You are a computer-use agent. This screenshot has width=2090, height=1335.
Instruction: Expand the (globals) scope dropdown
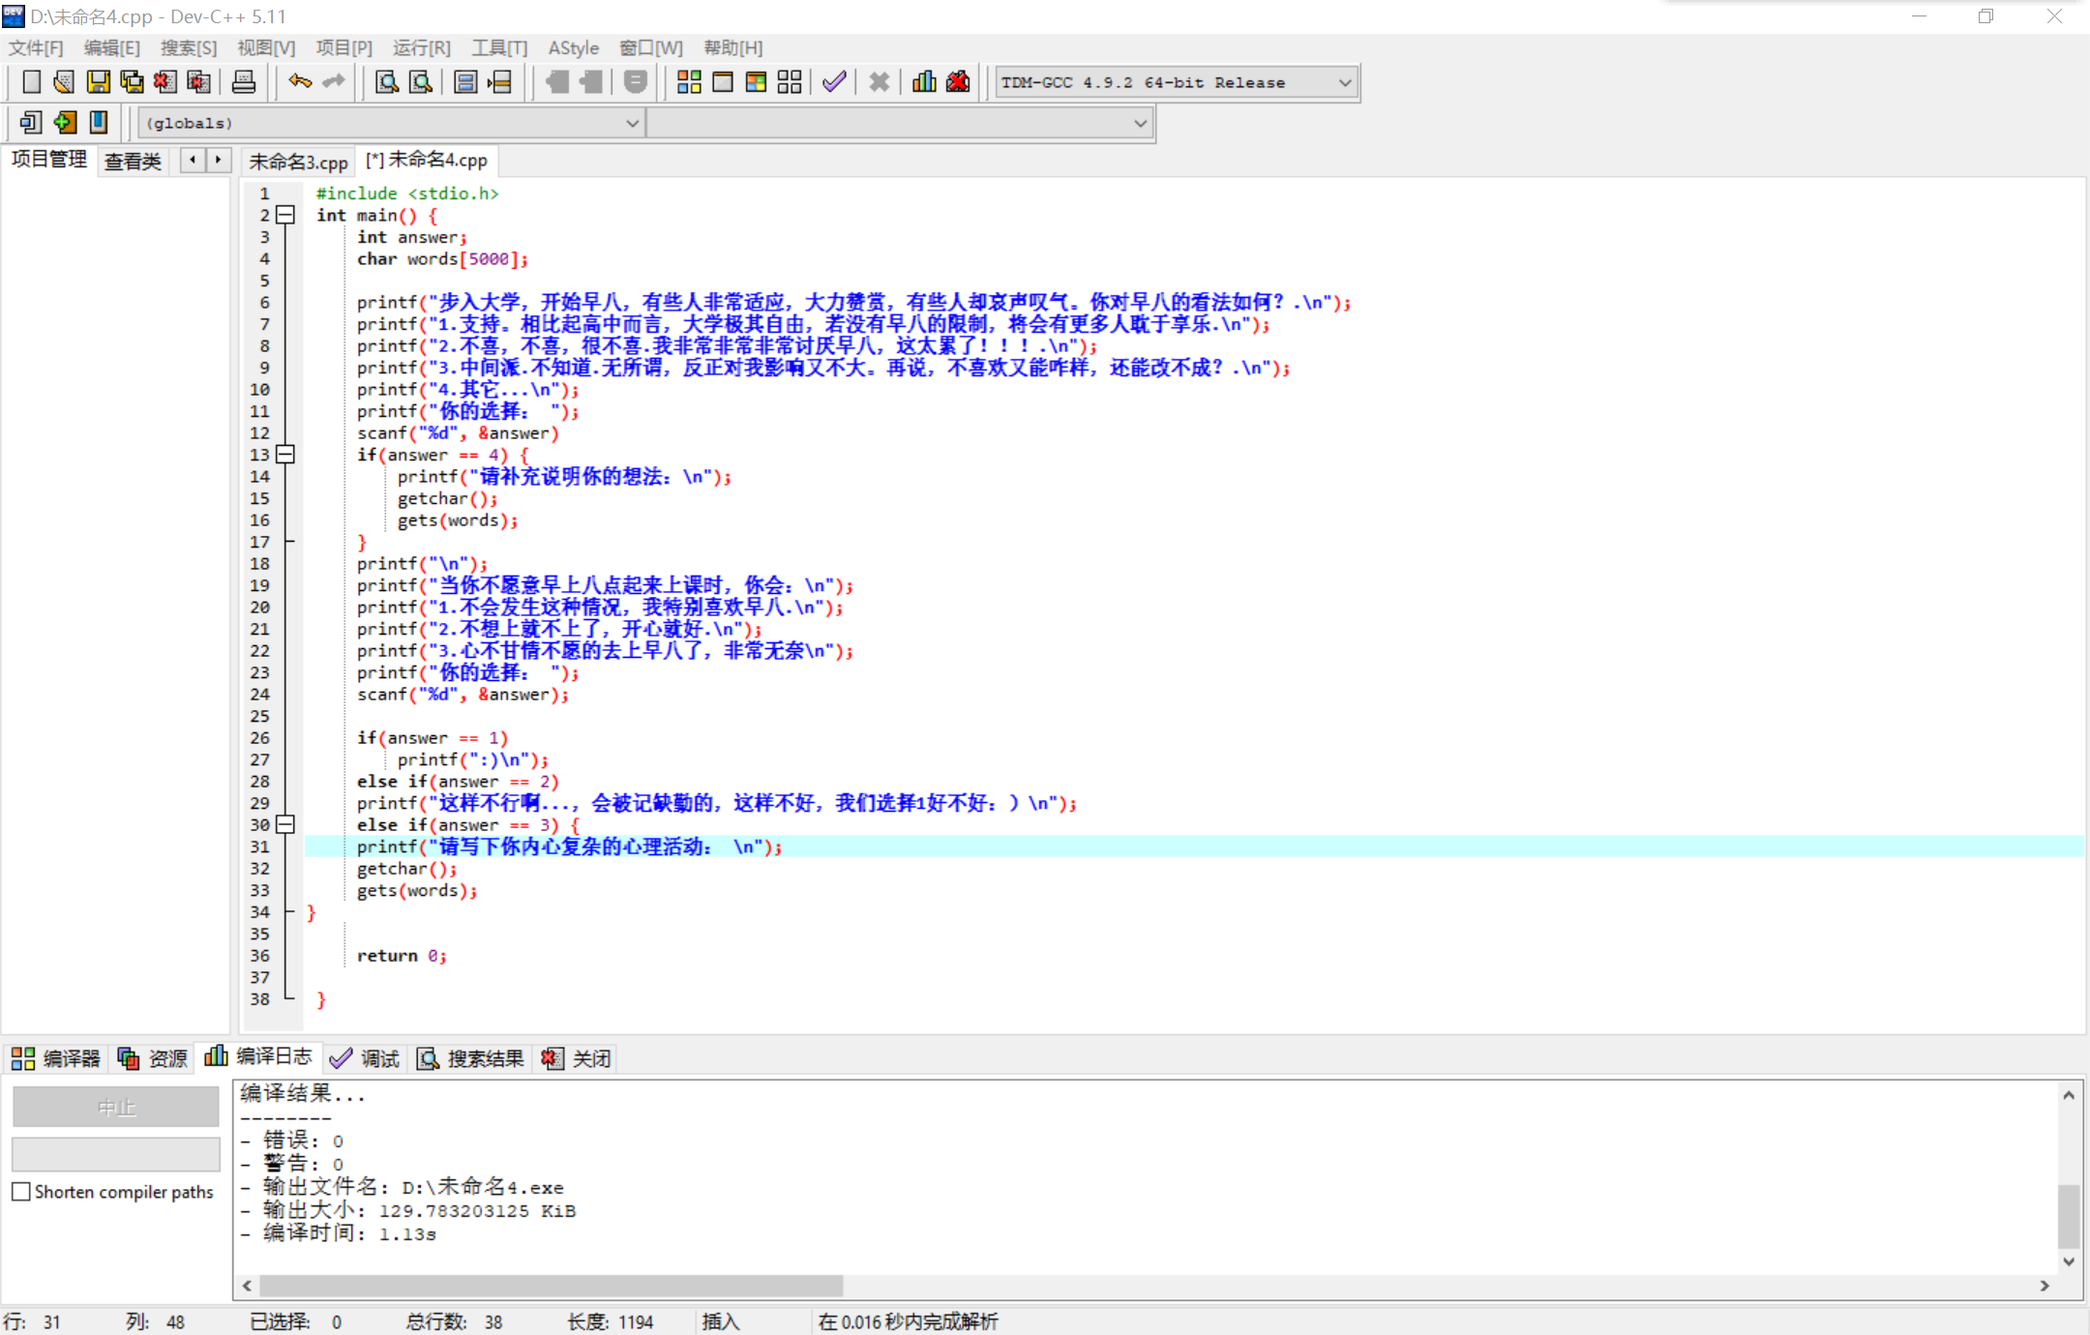(632, 124)
